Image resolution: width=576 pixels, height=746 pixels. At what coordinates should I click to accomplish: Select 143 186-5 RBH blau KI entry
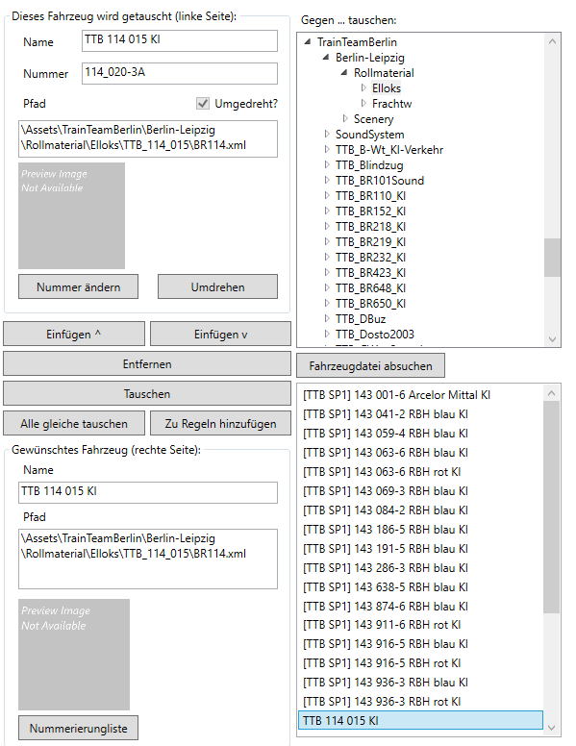[x=420, y=530]
